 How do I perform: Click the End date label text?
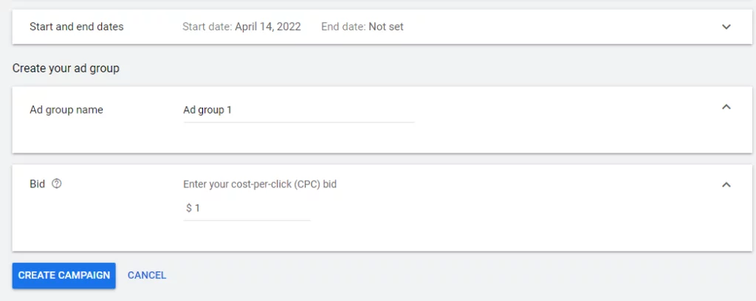point(344,27)
